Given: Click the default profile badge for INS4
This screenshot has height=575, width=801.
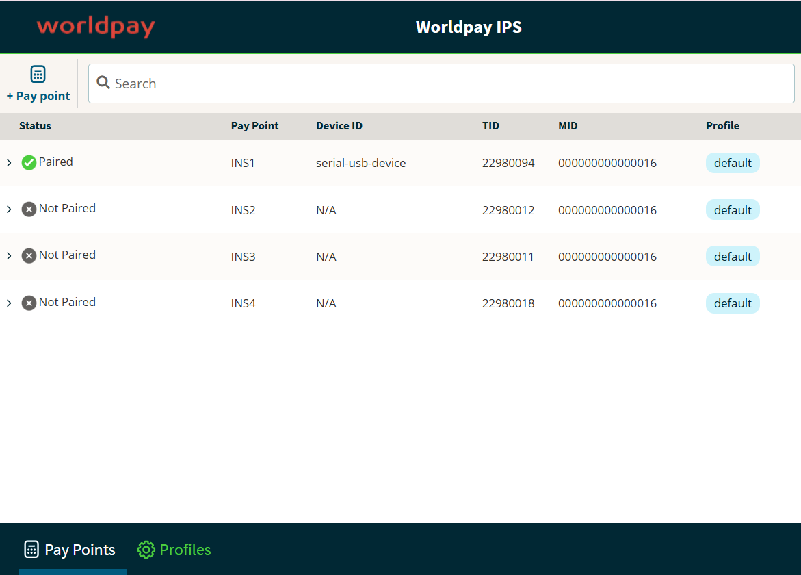Looking at the screenshot, I should [732, 303].
